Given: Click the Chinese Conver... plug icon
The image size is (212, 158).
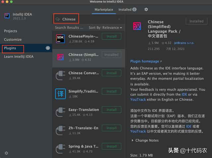Looking at the screenshot, I should coord(60,75).
